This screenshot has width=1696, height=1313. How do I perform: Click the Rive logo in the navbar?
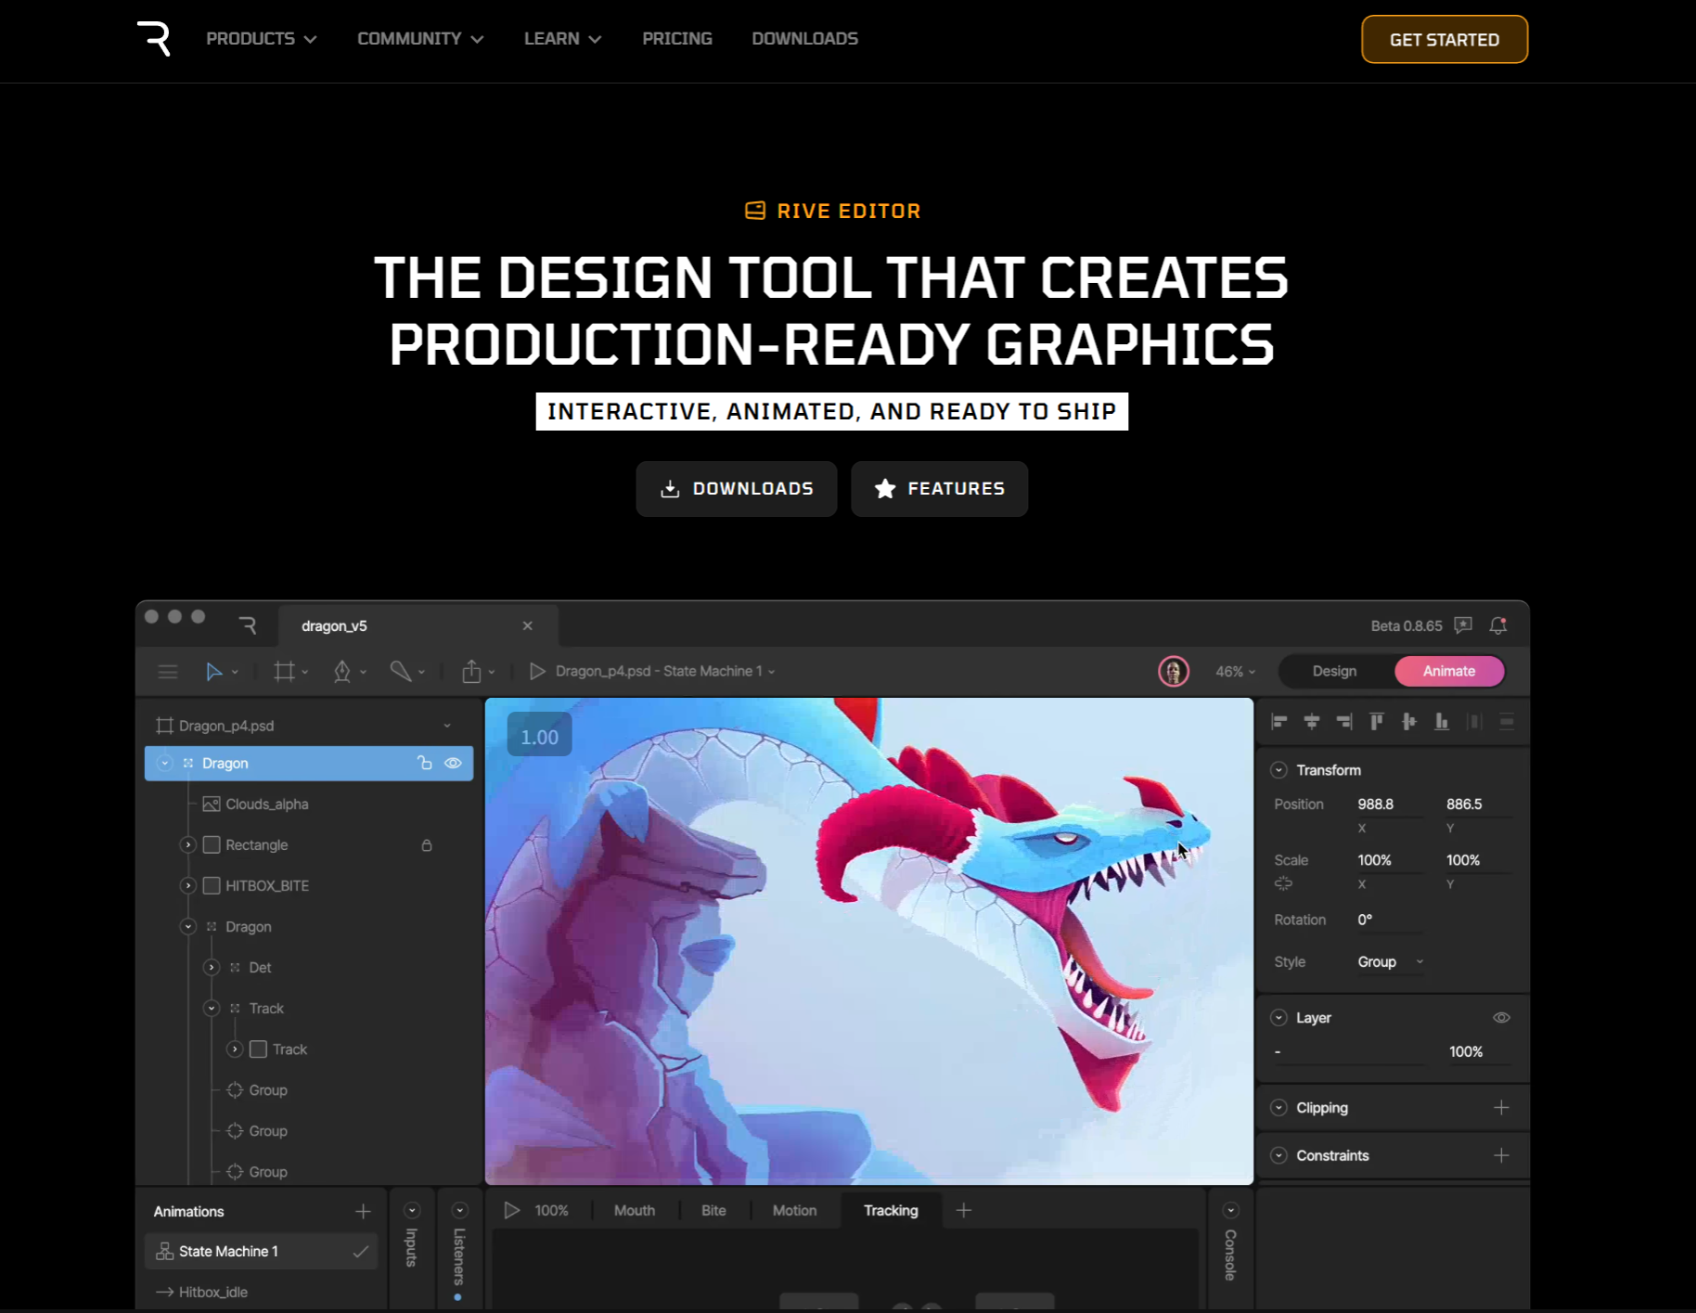click(x=154, y=39)
